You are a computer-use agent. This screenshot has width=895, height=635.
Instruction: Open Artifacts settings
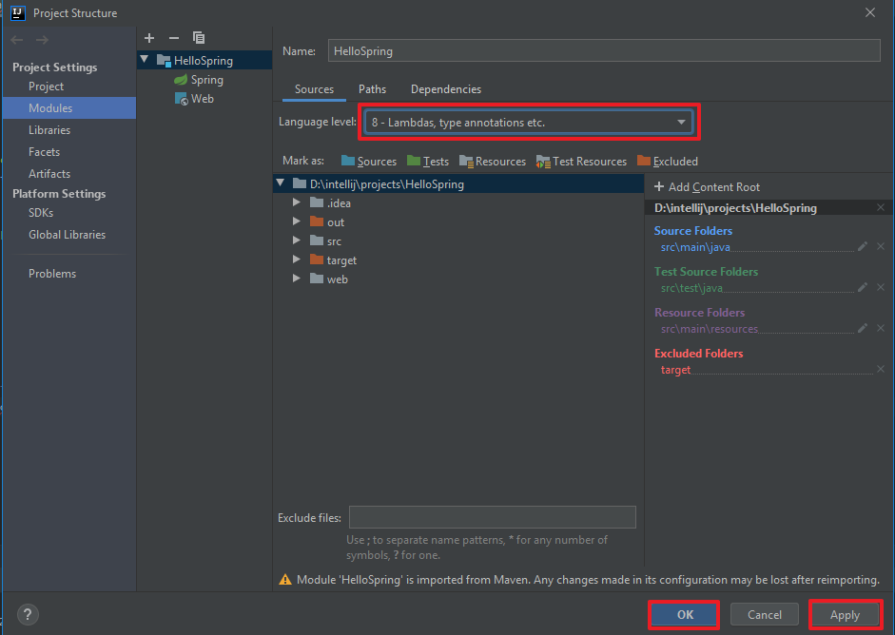pos(49,173)
